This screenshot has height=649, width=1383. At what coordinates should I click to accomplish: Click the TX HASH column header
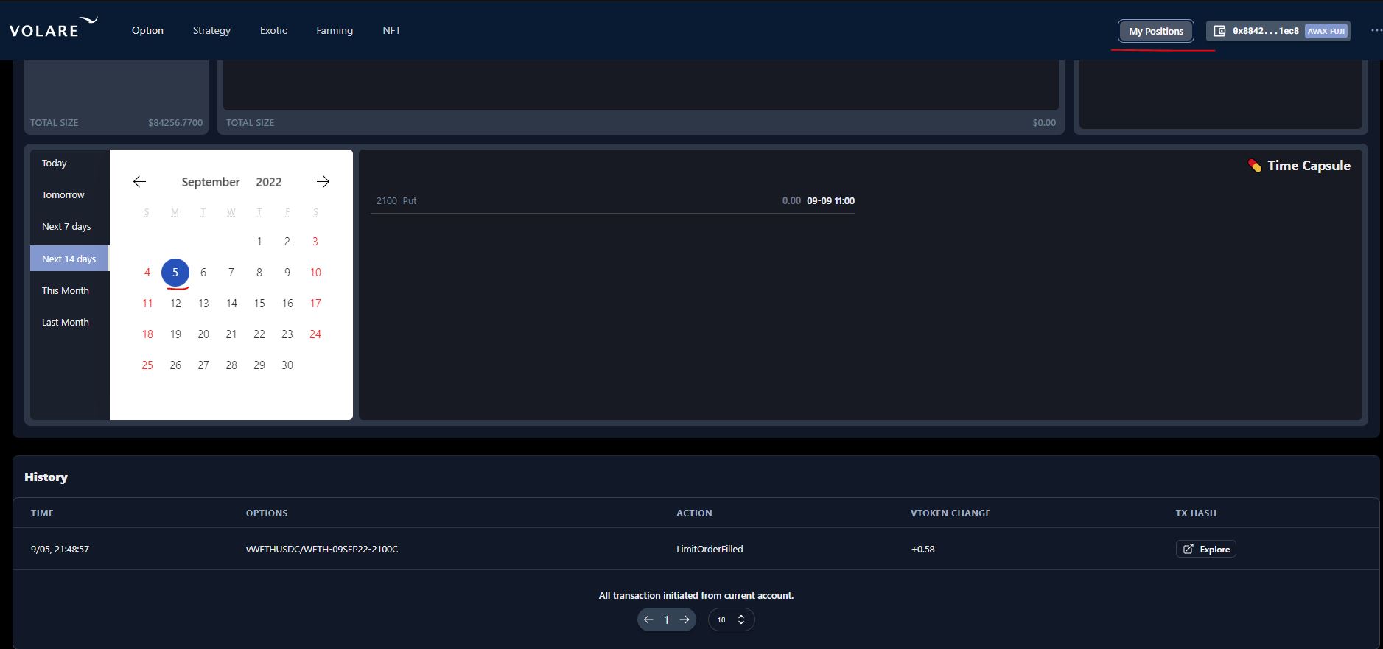click(x=1196, y=513)
